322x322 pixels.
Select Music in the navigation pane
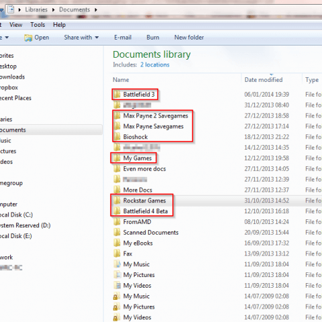click(x=5, y=141)
